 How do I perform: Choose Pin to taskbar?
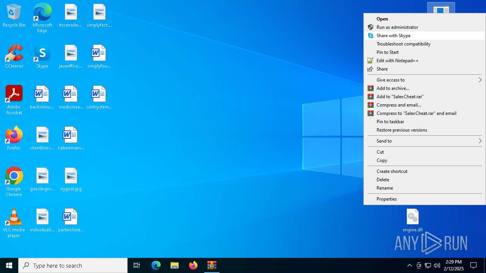pos(424,122)
